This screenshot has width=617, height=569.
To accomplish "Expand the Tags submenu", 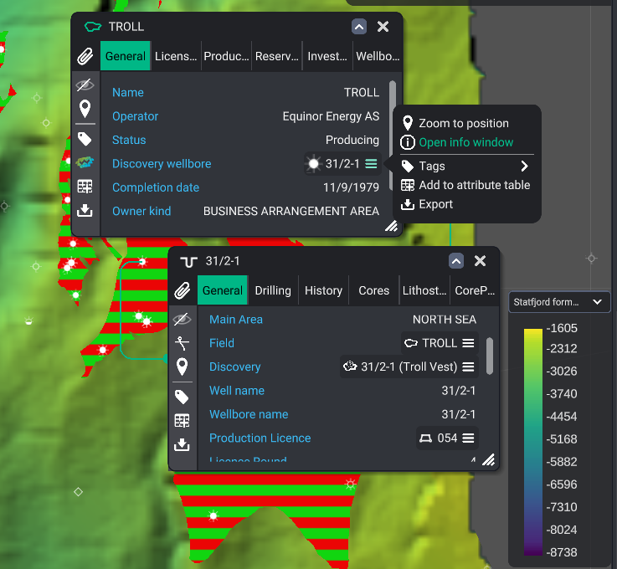I will 524,167.
